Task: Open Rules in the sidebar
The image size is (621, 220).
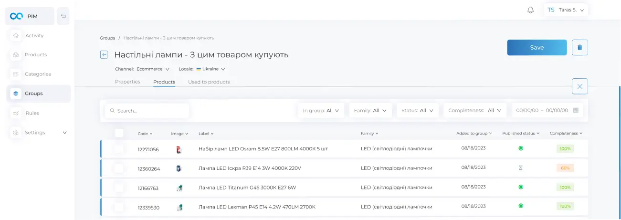Action: tap(32, 113)
